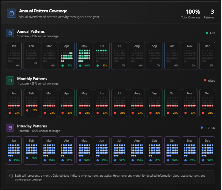Click the 'Each cell represents a month' note
Viewport: 222px width, 190px height.
click(110, 177)
